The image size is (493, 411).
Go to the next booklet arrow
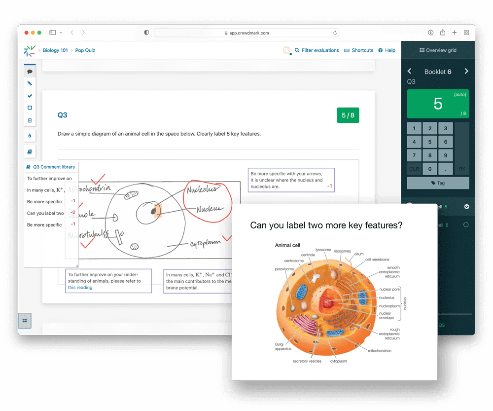click(466, 72)
